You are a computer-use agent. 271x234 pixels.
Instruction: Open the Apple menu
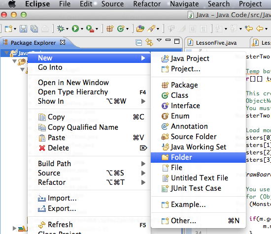12,4
